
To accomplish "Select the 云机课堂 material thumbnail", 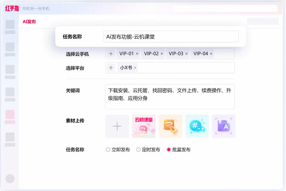I will [144, 126].
